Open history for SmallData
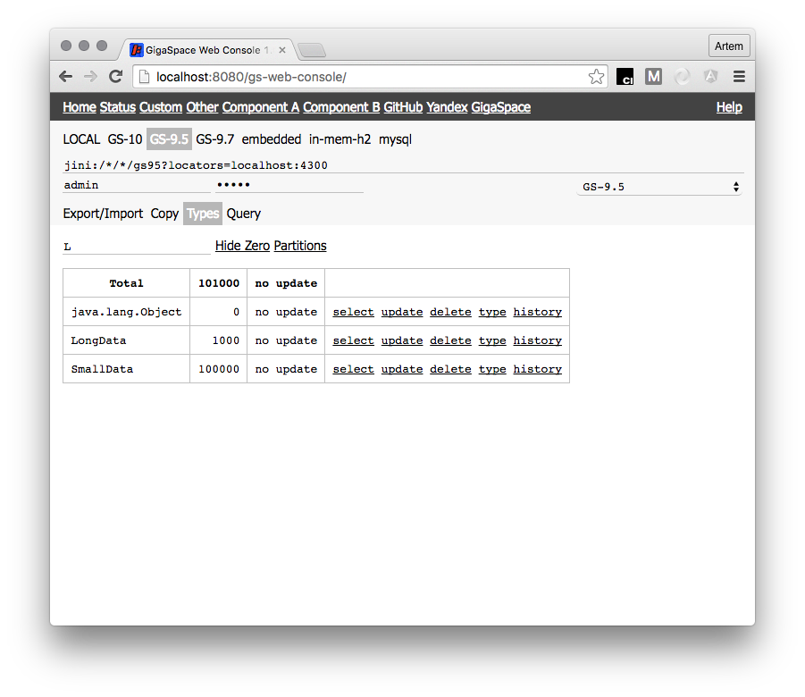805x697 pixels. tap(538, 369)
